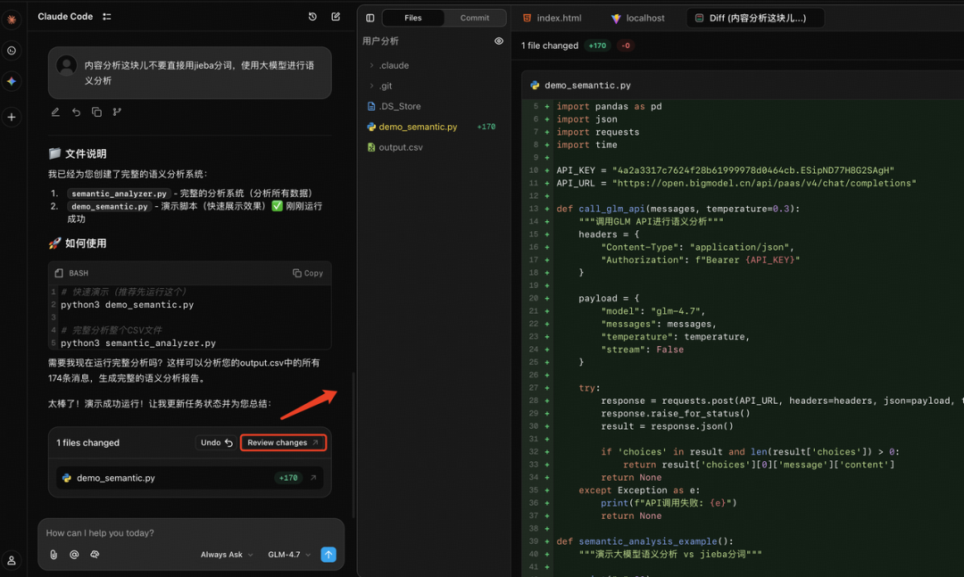
Task: Click the colorful sparkle icon in left sidebar
Action: click(x=12, y=81)
